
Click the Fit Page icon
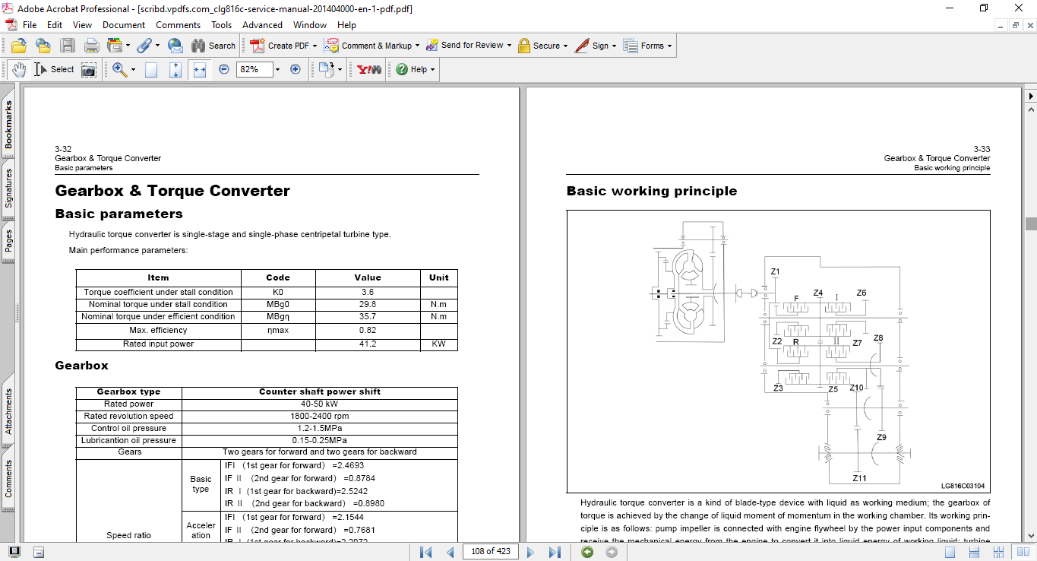175,69
